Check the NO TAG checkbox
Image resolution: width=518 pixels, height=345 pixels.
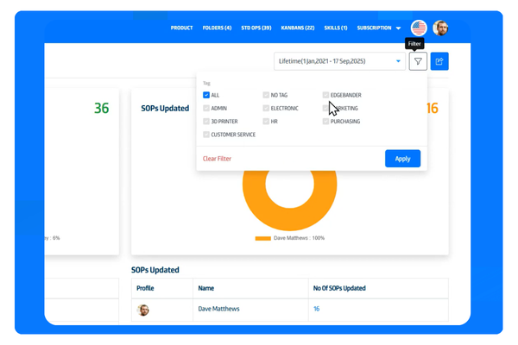coord(266,95)
